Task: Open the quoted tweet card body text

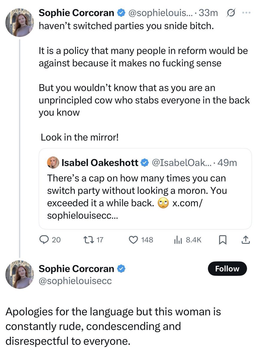Action: point(137,197)
